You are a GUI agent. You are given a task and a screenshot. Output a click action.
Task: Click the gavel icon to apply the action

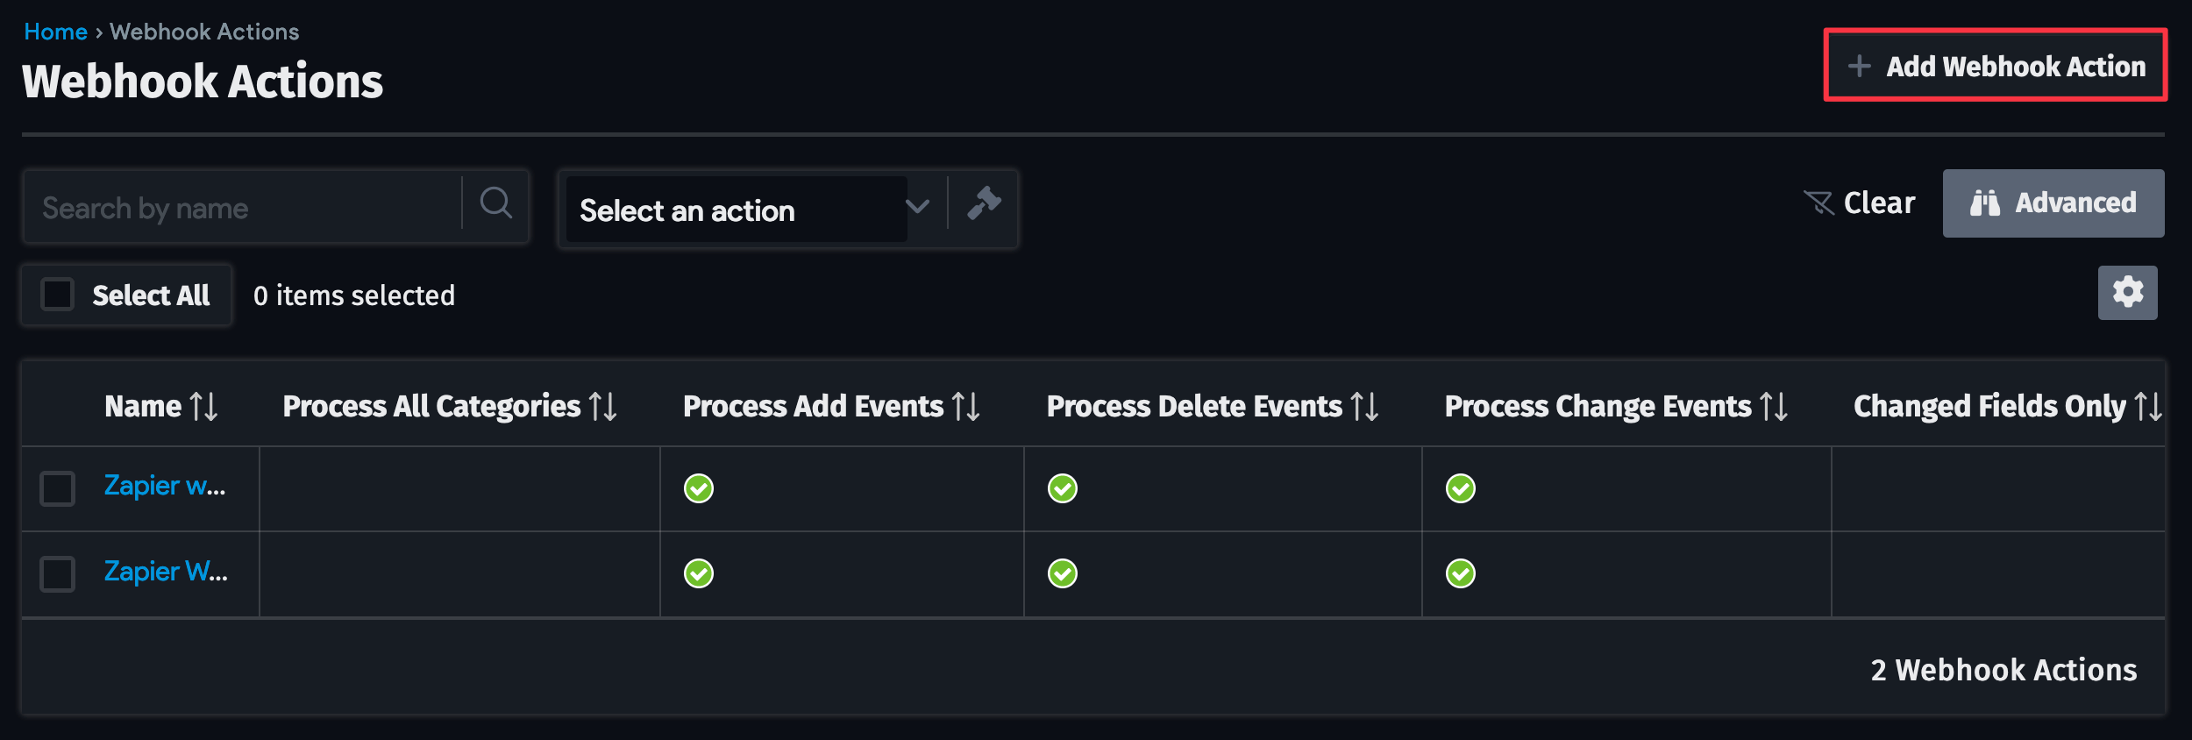click(x=984, y=203)
